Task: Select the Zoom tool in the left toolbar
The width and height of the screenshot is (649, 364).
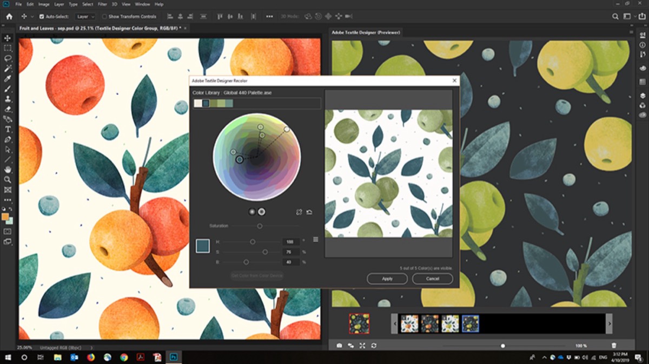Action: tap(8, 180)
